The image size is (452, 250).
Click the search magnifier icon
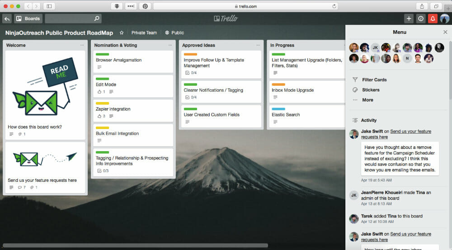(97, 19)
